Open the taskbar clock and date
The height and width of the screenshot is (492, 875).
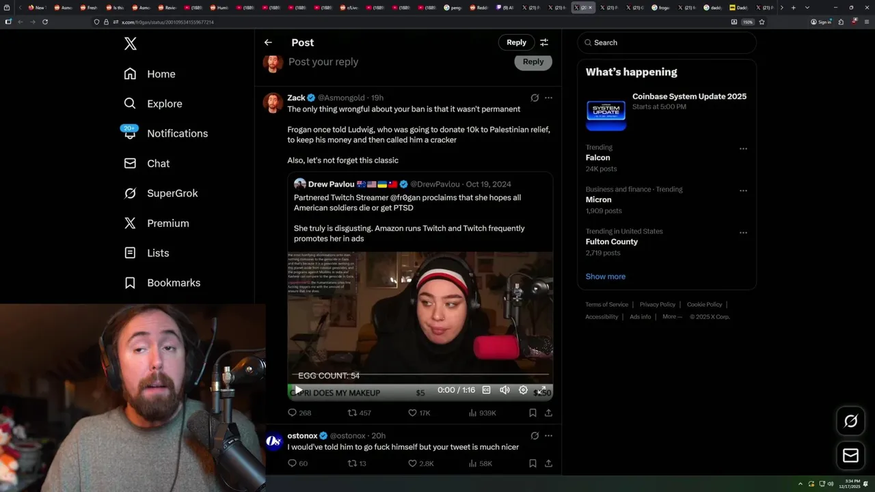[x=850, y=483]
